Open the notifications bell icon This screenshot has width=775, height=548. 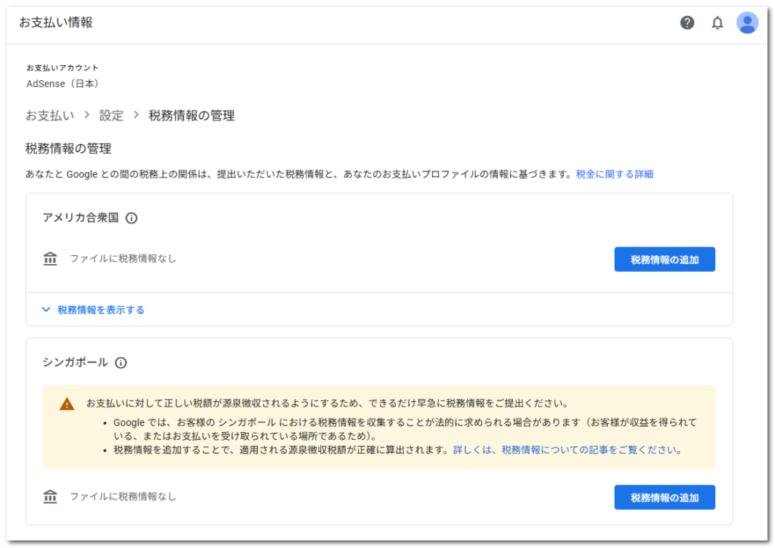pos(717,23)
